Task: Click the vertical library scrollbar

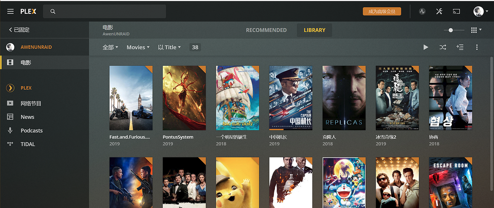Action: 491,123
